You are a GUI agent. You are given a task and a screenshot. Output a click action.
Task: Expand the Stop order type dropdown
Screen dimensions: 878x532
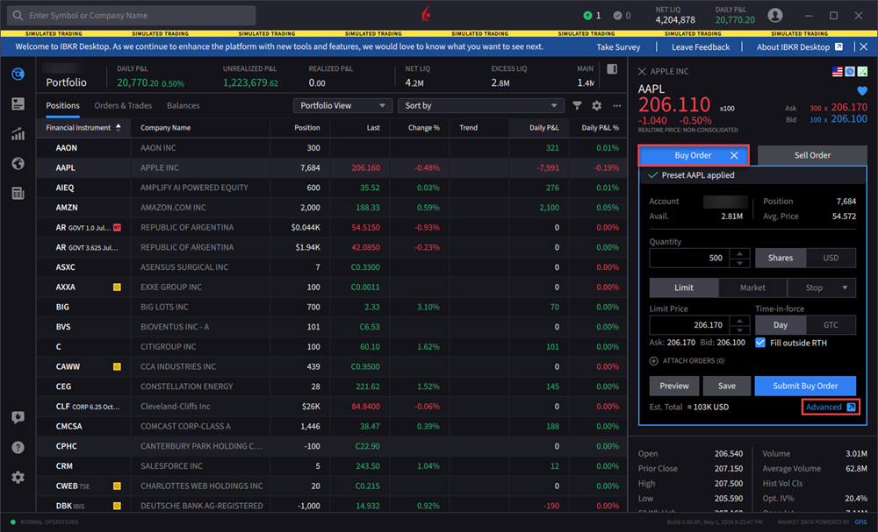pos(845,287)
